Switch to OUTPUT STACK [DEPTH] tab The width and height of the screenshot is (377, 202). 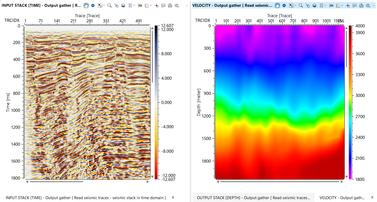coord(253,198)
